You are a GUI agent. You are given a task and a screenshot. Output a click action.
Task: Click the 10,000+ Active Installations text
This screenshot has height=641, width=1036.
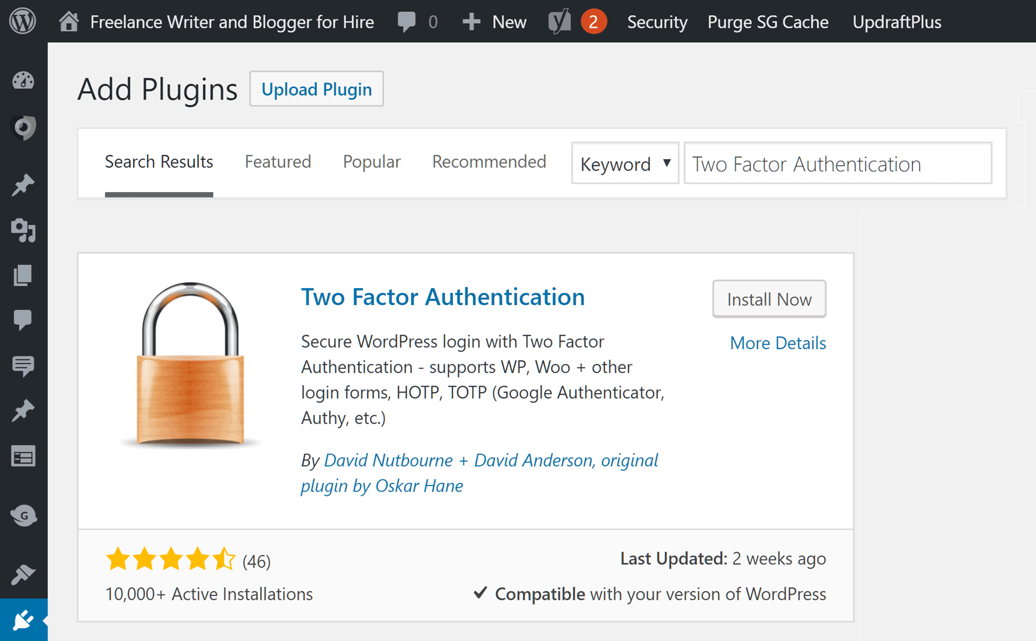click(x=209, y=594)
